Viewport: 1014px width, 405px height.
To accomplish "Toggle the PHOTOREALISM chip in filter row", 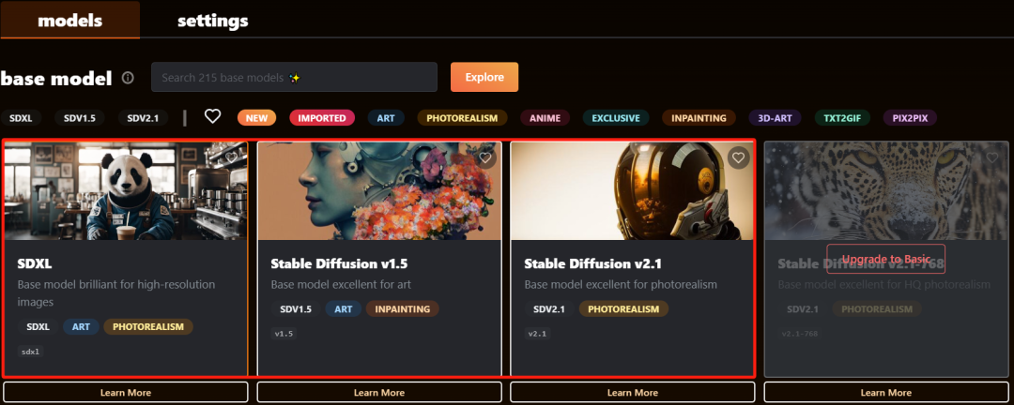I will click(462, 118).
